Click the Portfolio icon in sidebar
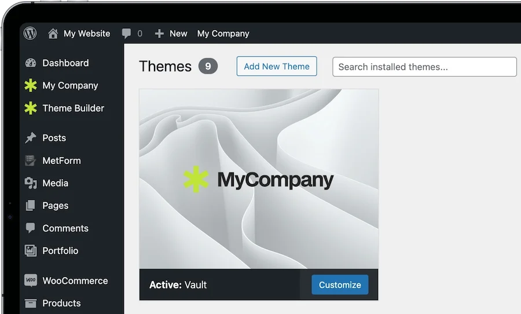The image size is (521, 314). tap(31, 250)
